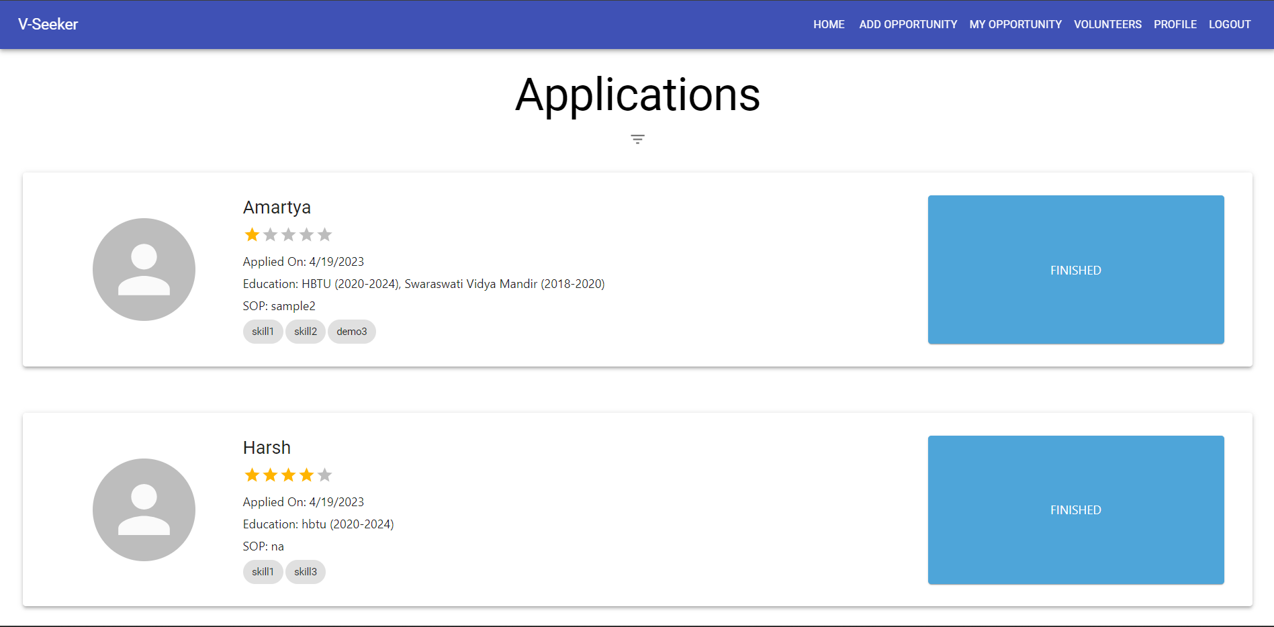The height and width of the screenshot is (627, 1274).
Task: Set Amartya's rating to fifth star
Action: coord(324,234)
